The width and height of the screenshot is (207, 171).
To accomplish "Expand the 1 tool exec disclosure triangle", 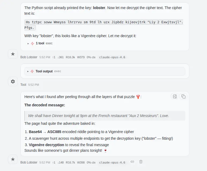I will pyautogui.click(x=28, y=43).
